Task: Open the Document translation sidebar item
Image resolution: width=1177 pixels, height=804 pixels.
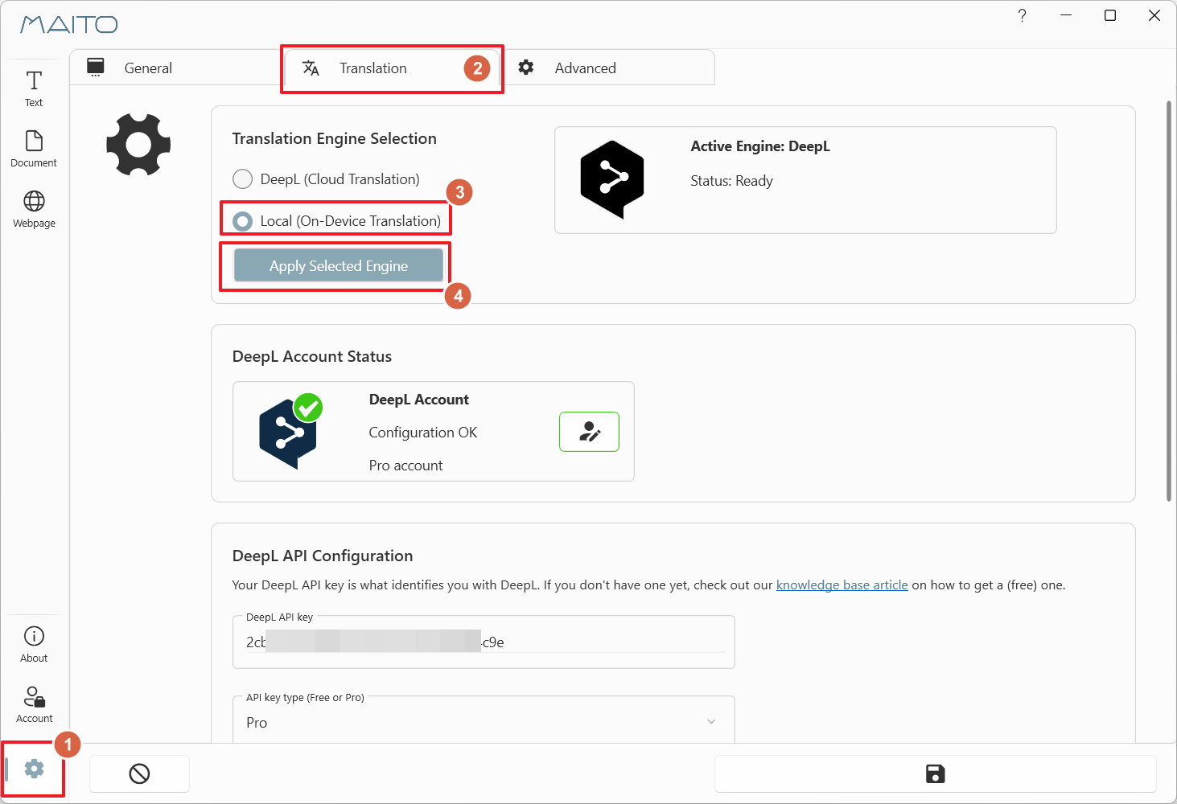Action: point(34,149)
